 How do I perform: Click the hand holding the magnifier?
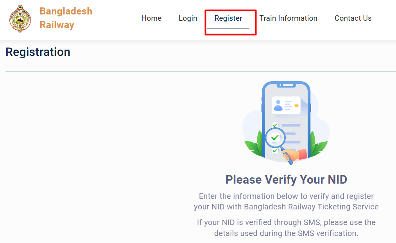point(296,154)
